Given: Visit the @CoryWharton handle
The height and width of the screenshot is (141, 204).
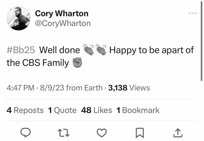Looking at the screenshot, I should click(x=63, y=23).
